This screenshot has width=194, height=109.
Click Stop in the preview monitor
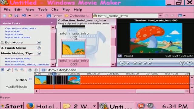point(128,63)
